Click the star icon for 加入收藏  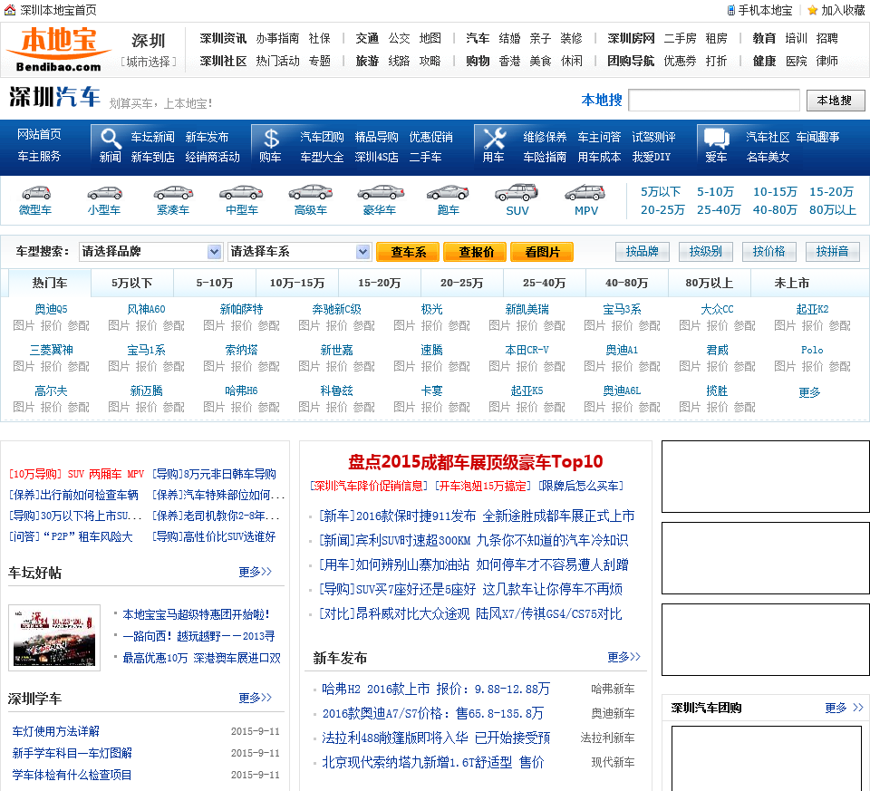click(812, 10)
